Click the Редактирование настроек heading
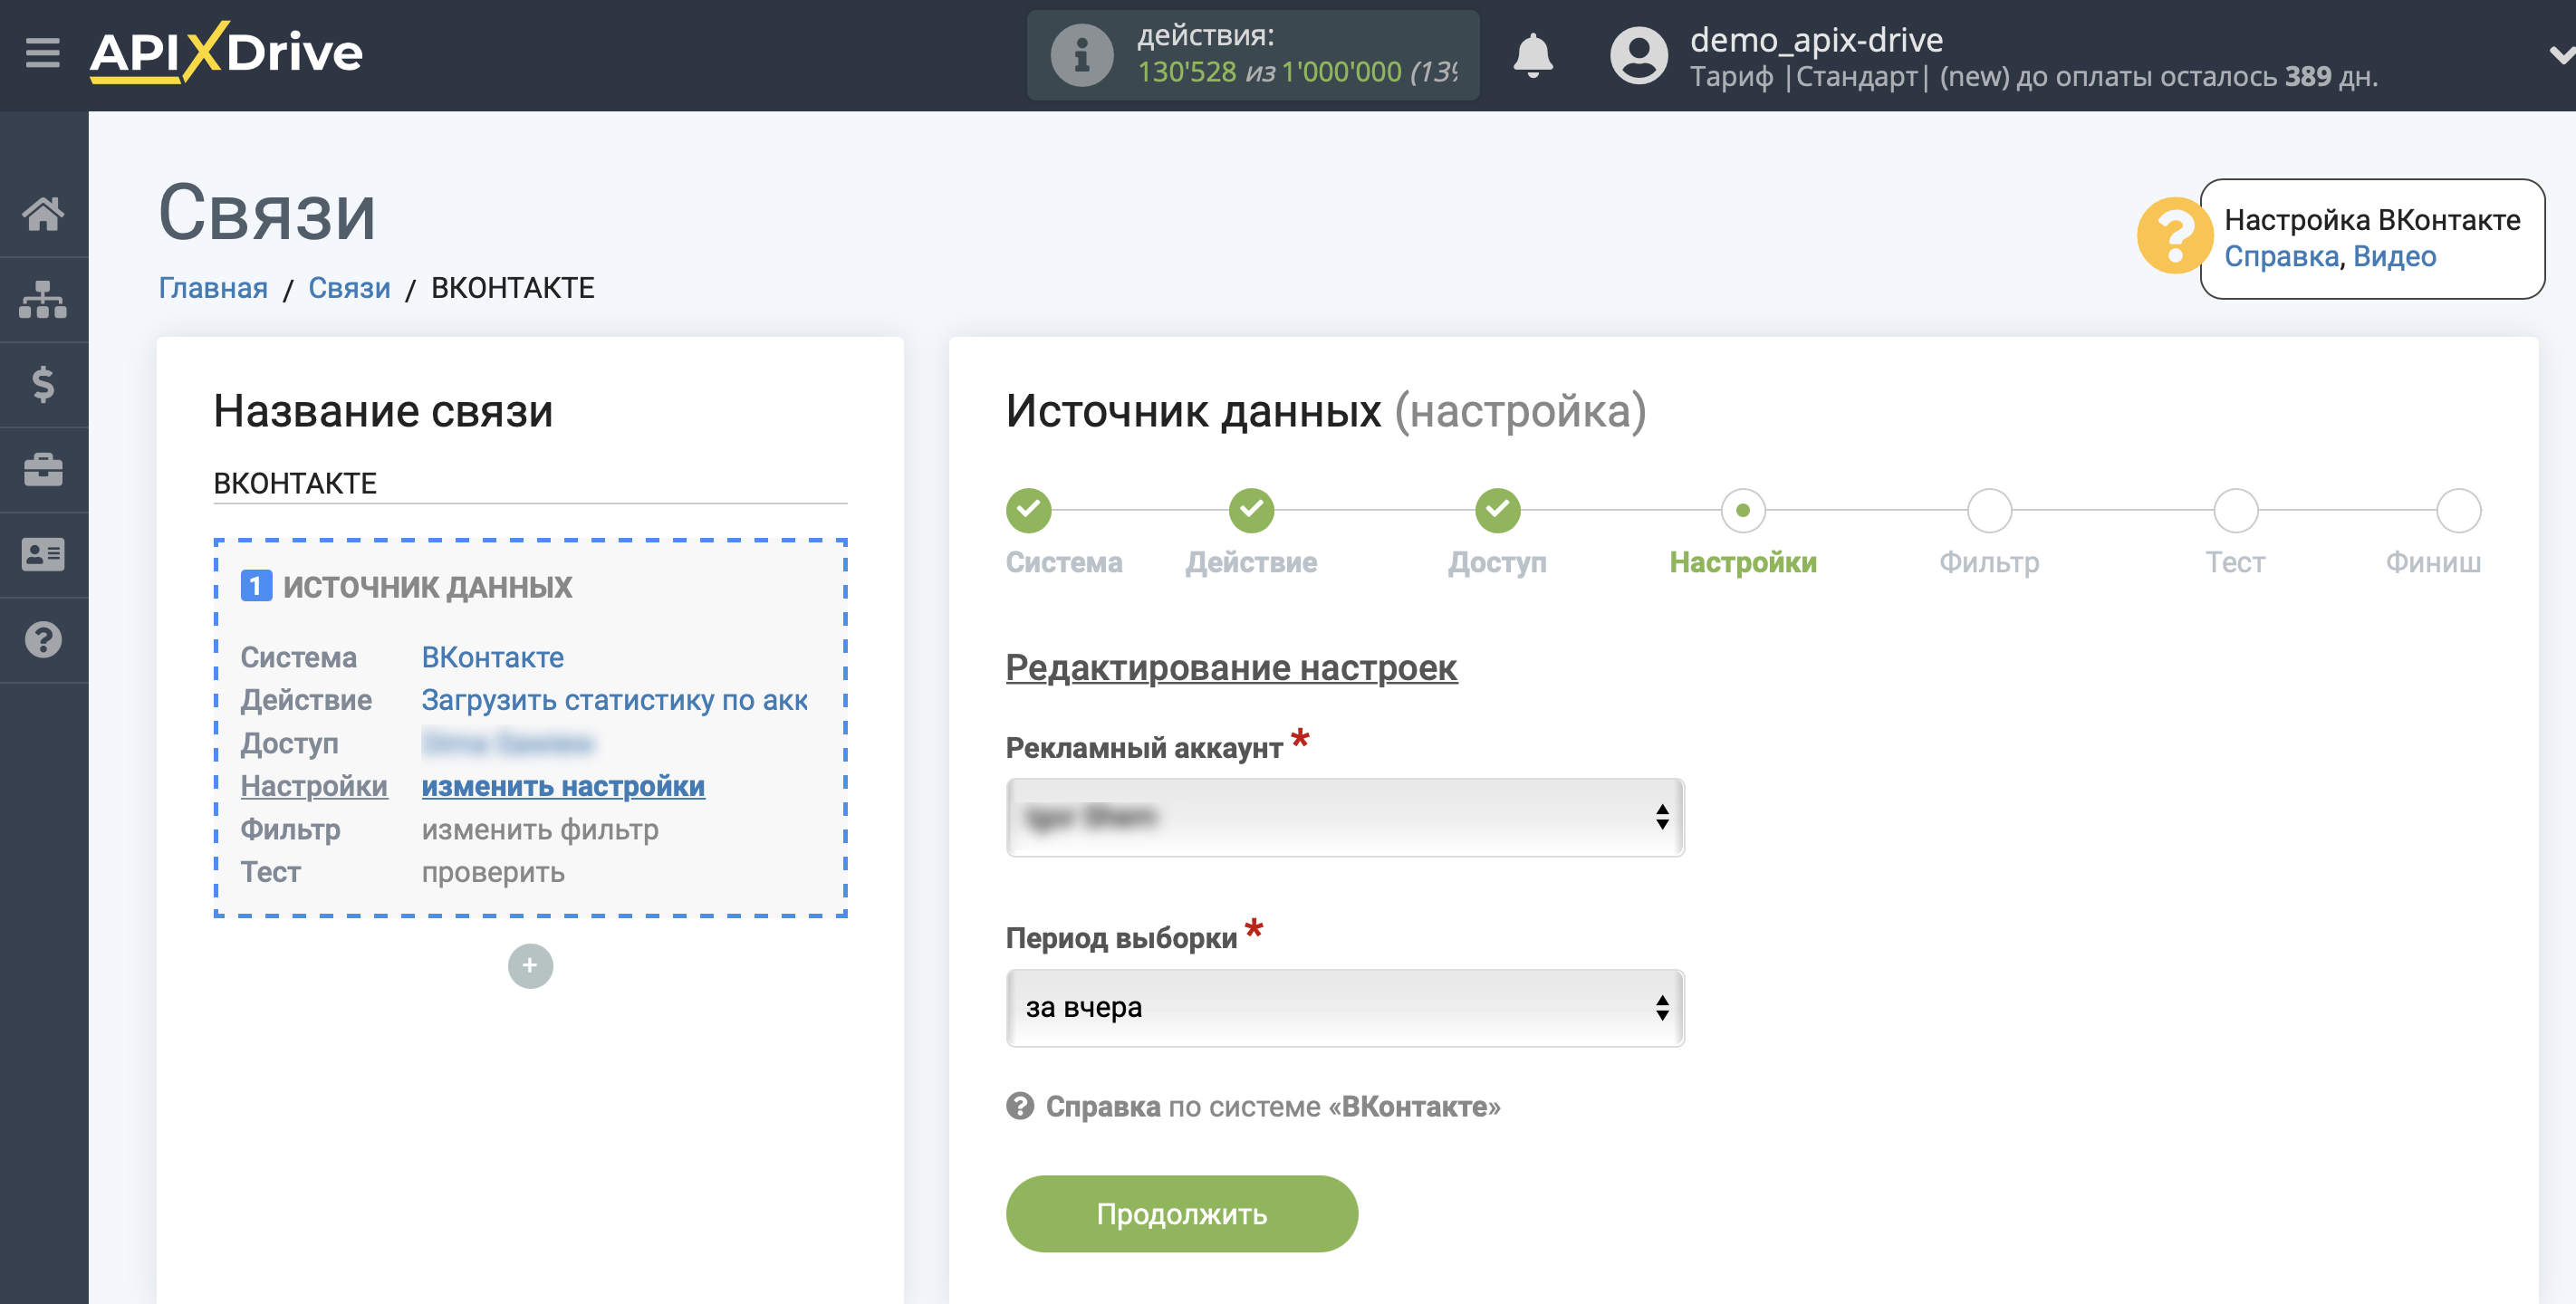2576x1304 pixels. pyautogui.click(x=1230, y=667)
